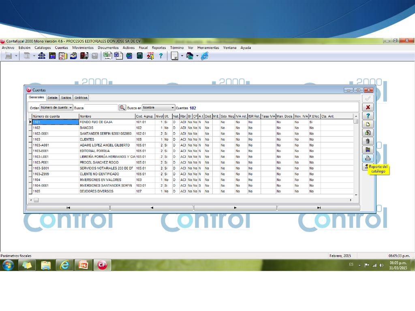This screenshot has height=311, width=415.
Task: Launch Internet Explorer from the application toolbar
Action: [x=205, y=56]
